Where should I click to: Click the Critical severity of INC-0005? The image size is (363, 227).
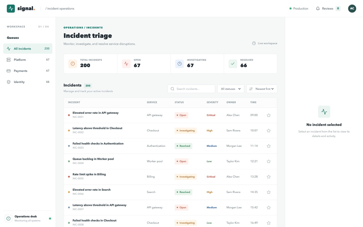coord(211,176)
